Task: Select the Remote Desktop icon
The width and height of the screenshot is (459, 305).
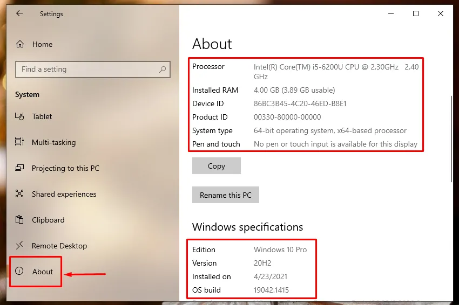Action: point(20,246)
